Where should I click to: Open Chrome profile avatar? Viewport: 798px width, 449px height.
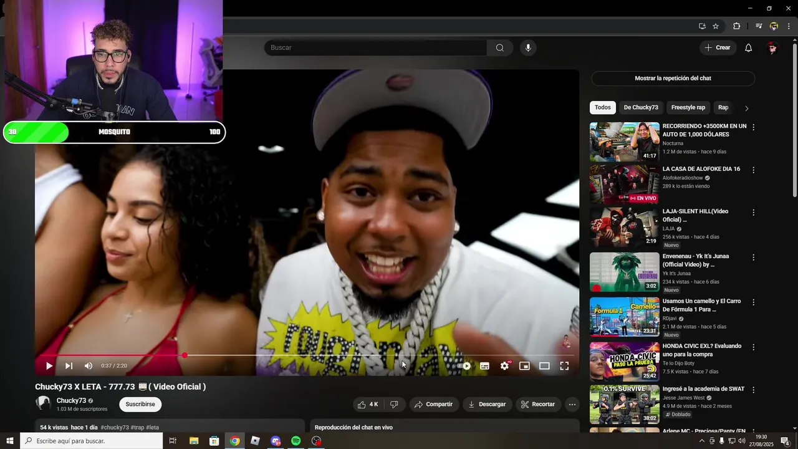click(x=774, y=26)
